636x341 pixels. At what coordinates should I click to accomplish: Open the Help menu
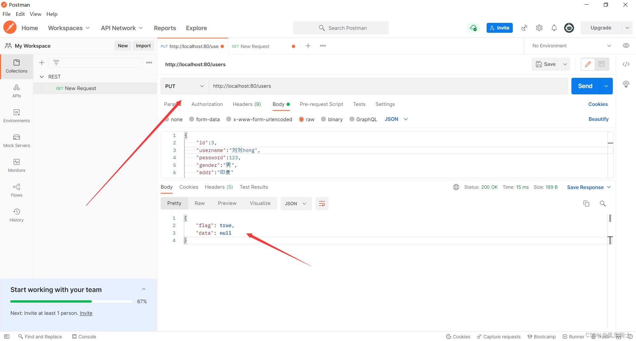[x=52, y=14]
